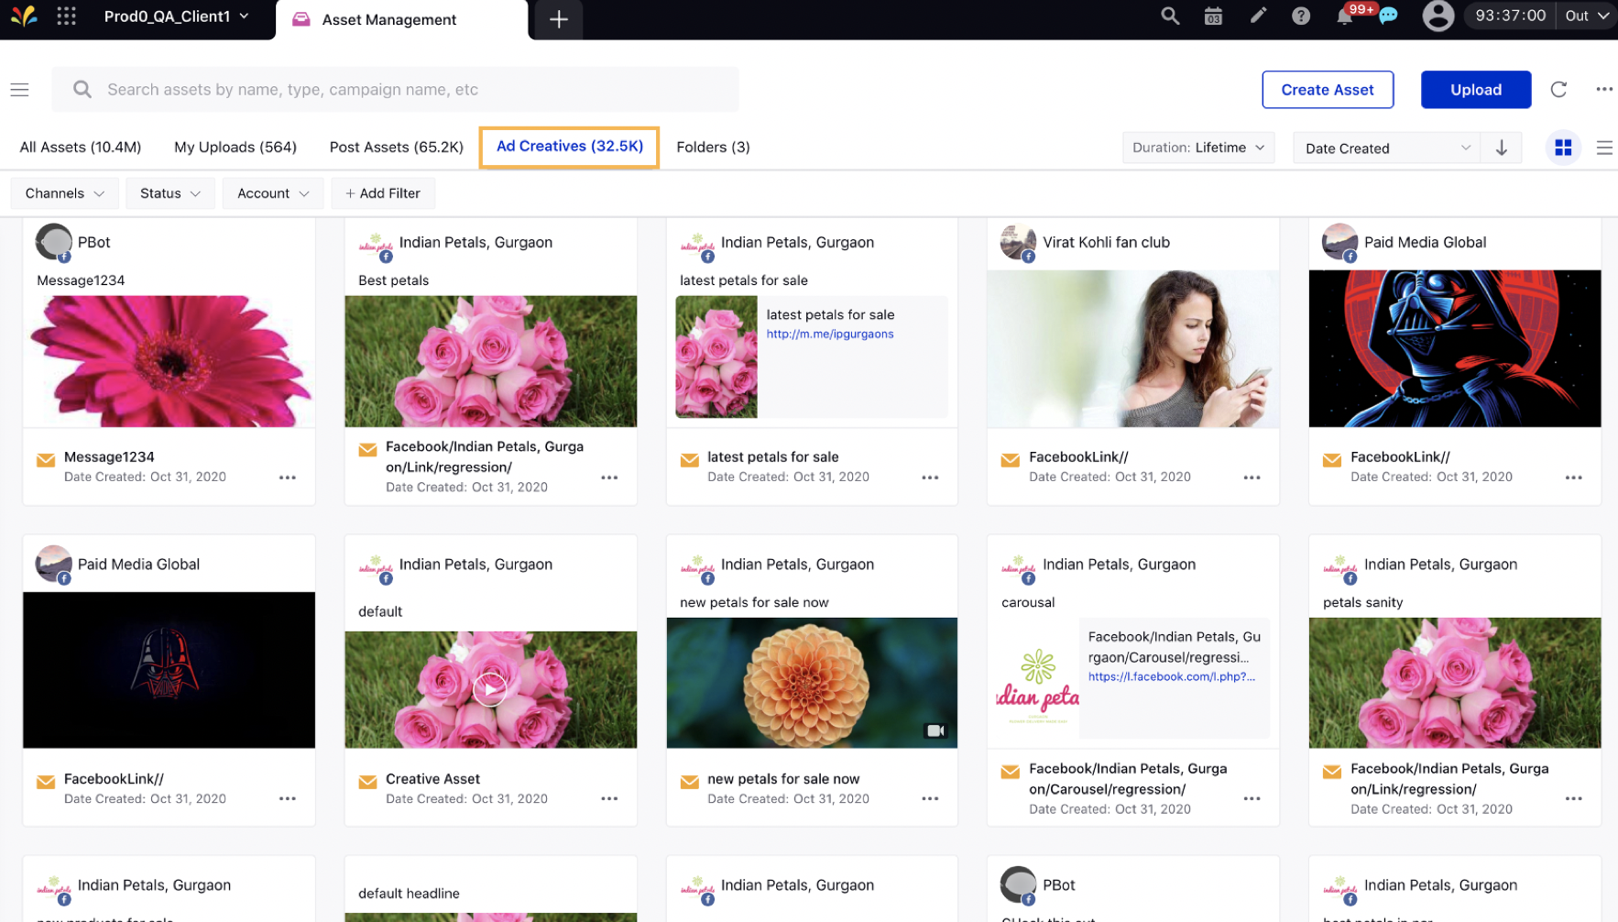
Task: Open the global search magnifier icon
Action: click(x=1170, y=16)
